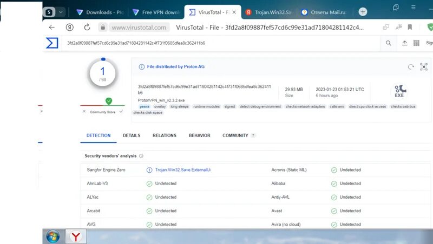Click the Sangfor Engine Zero vendor name
Screen dimensions: 433x244
click(106, 170)
